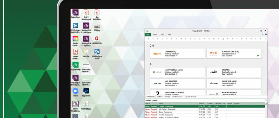Close the Update Queue panel
279x118 pixels.
[266, 101]
